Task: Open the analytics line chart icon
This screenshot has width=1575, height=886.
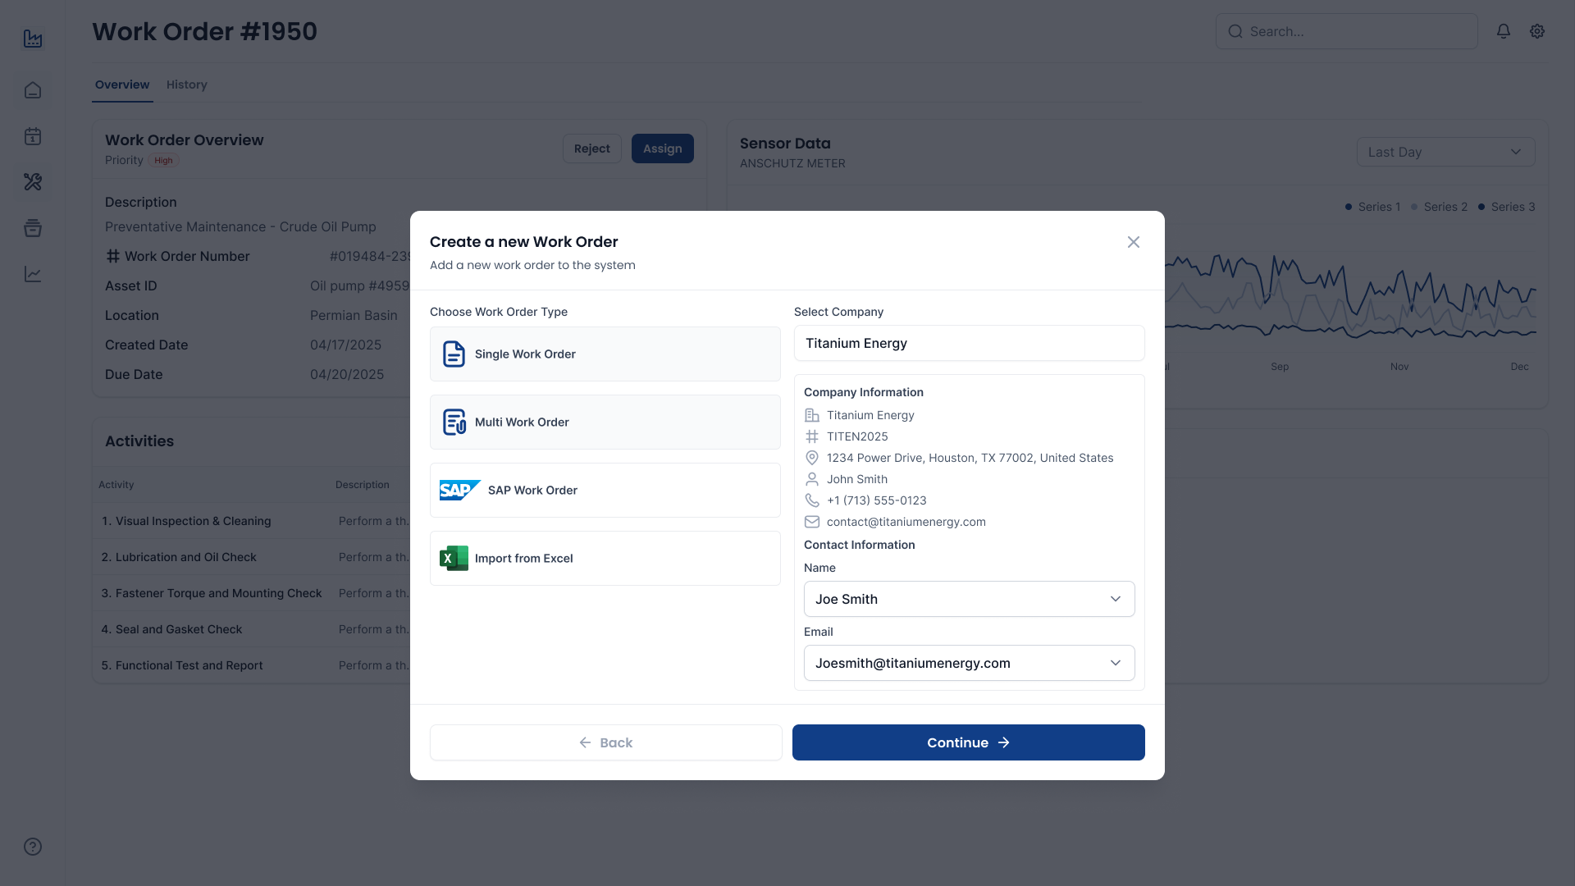Action: [x=33, y=274]
